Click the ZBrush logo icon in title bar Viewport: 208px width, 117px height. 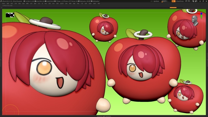coord(1,1)
